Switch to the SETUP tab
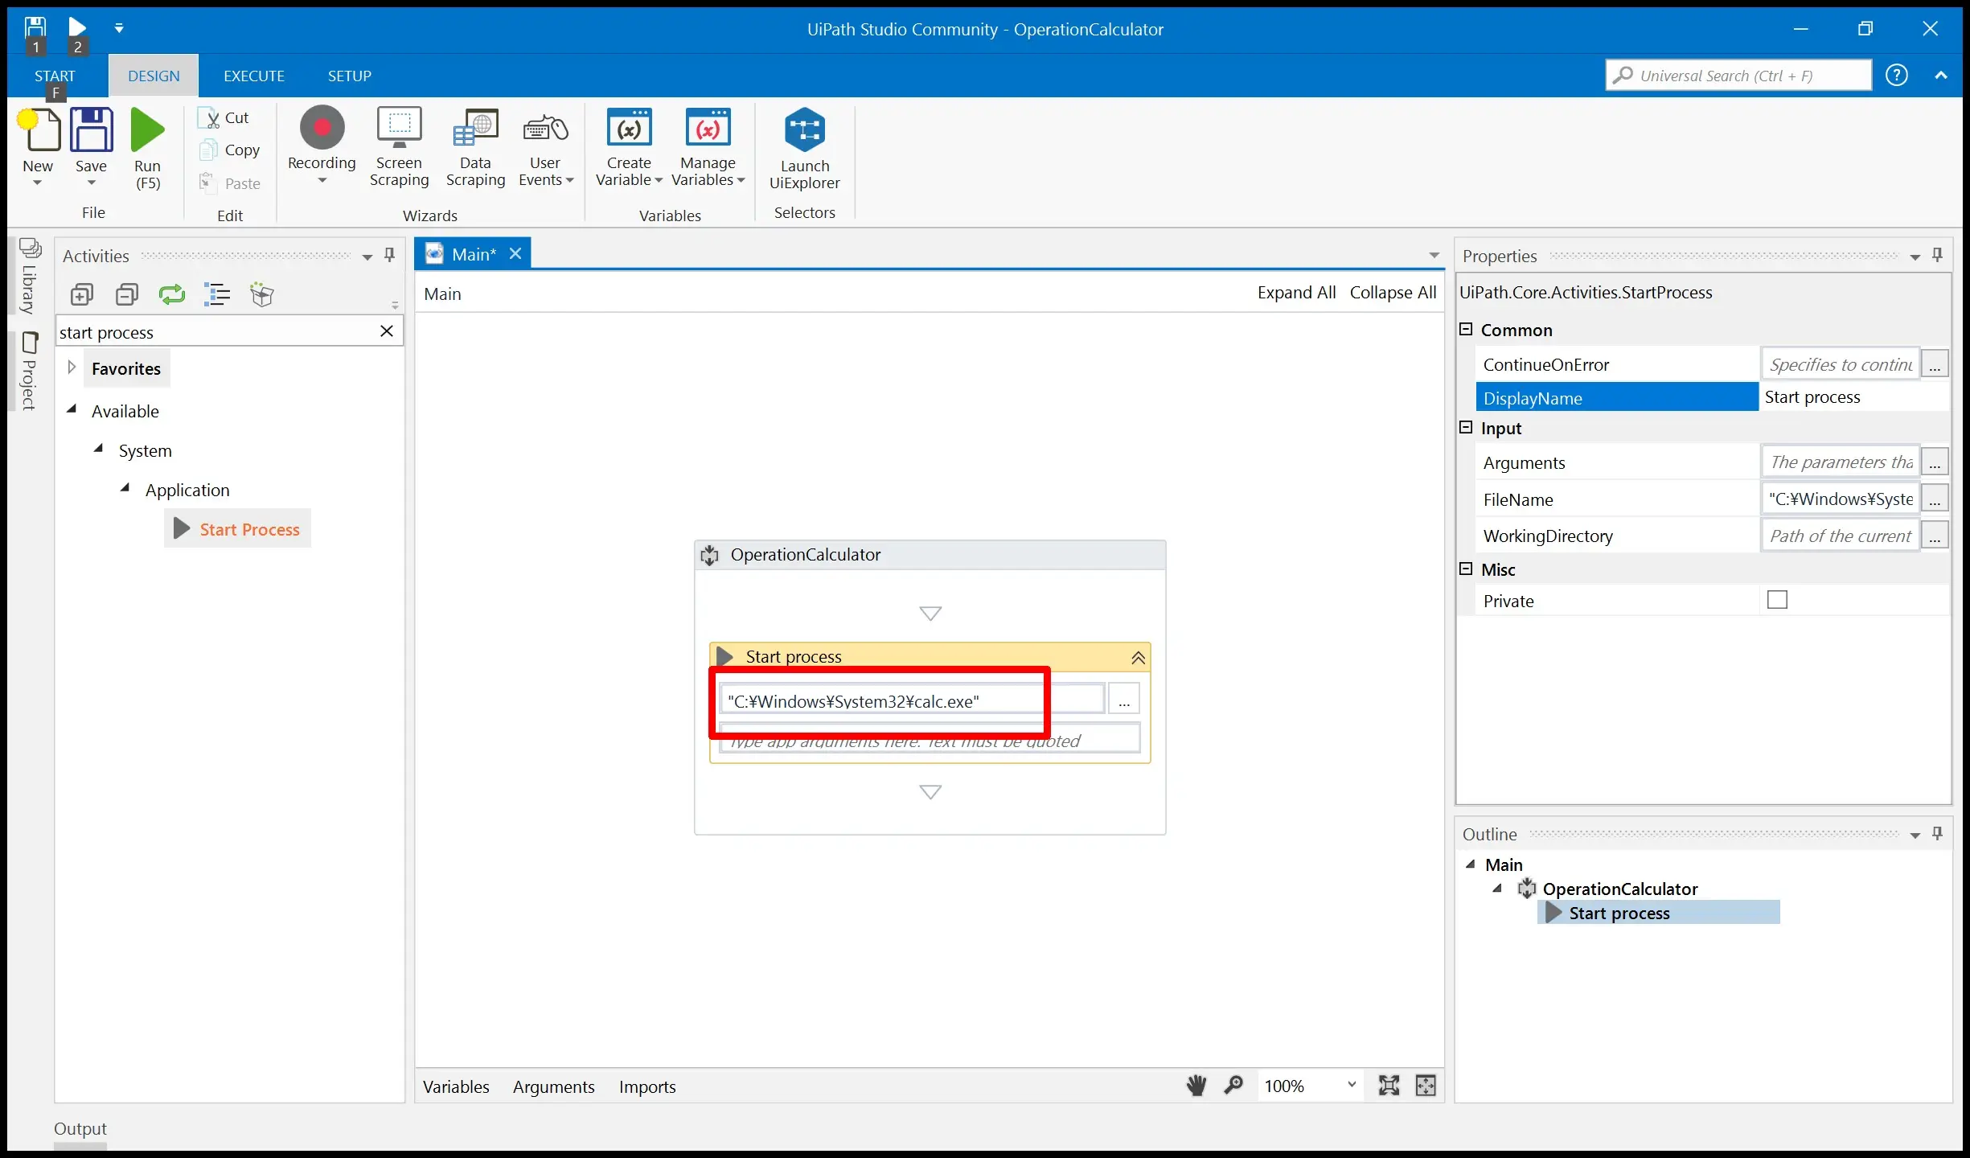1970x1158 pixels. [349, 76]
